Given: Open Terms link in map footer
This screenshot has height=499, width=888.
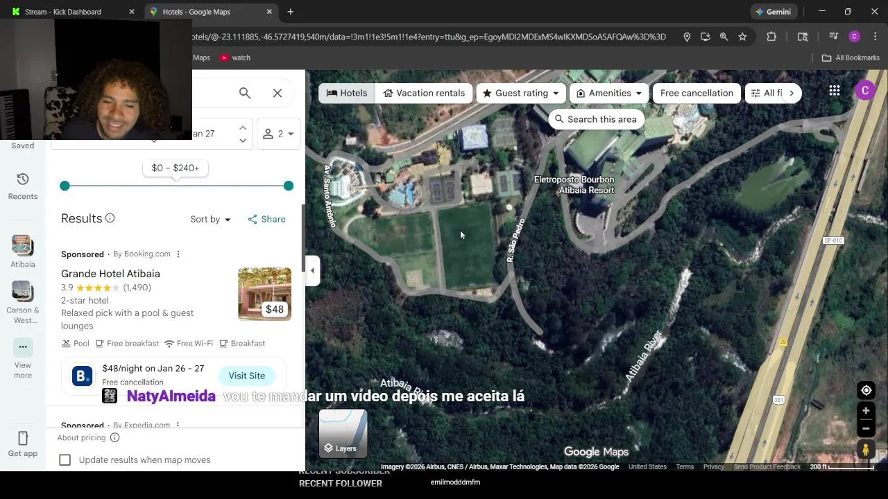Looking at the screenshot, I should point(685,467).
